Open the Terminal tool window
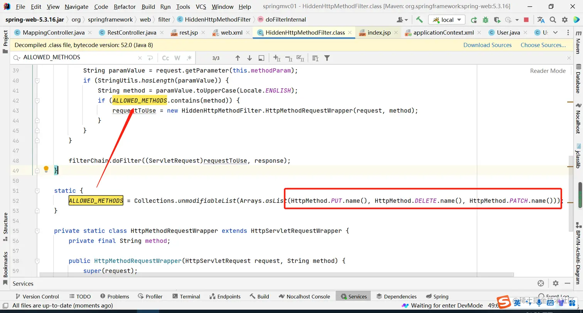Image resolution: width=583 pixels, height=313 pixels. click(x=186, y=296)
